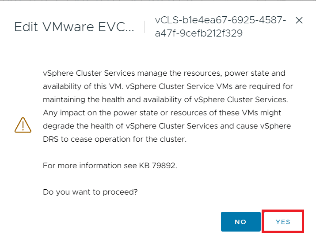Click the 'KB 79892' reference text
The image size is (316, 243).
coord(158,166)
